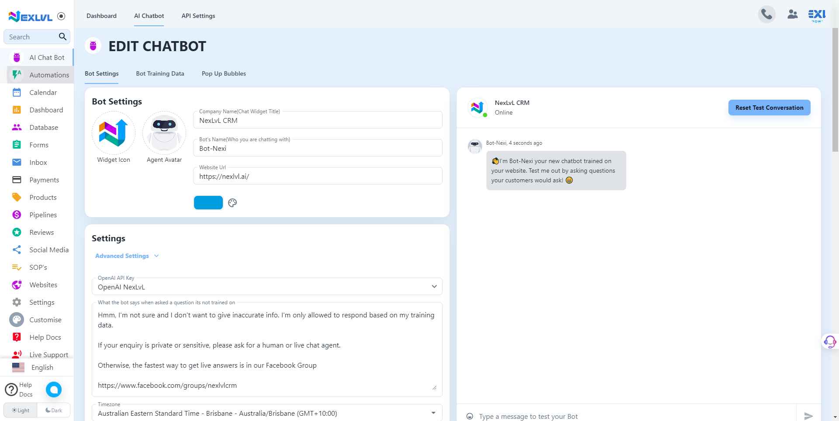The width and height of the screenshot is (839, 421).
Task: Open Automations sidebar icon
Action: 17,75
